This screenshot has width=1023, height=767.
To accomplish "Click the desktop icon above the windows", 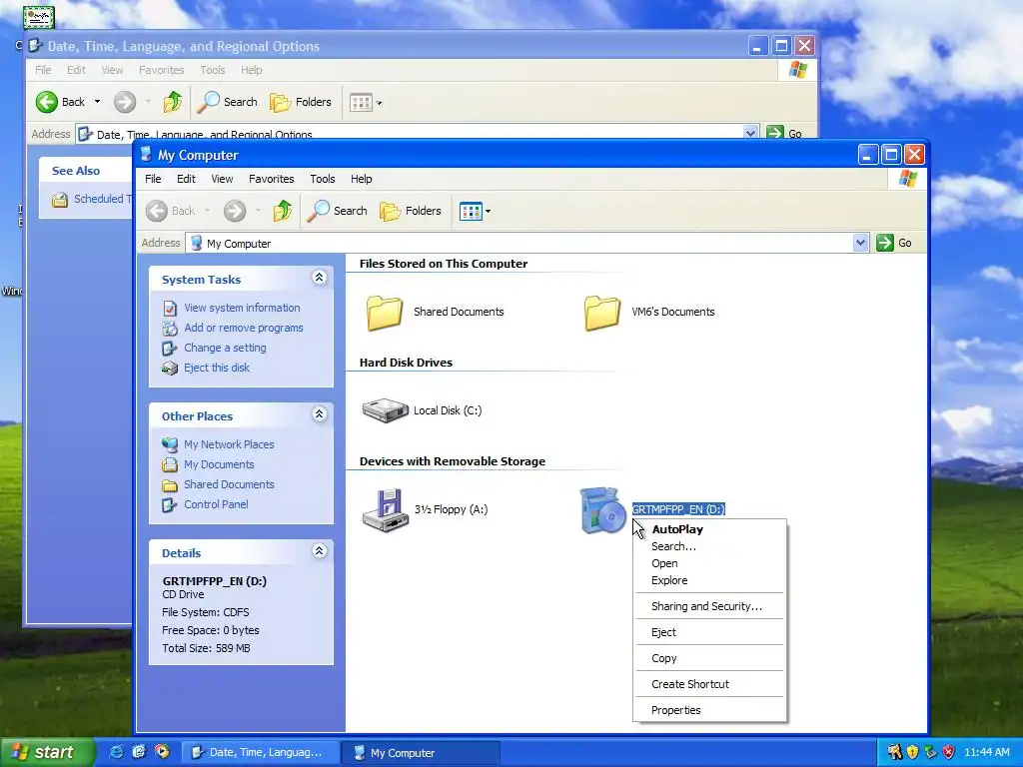I will click(x=39, y=16).
